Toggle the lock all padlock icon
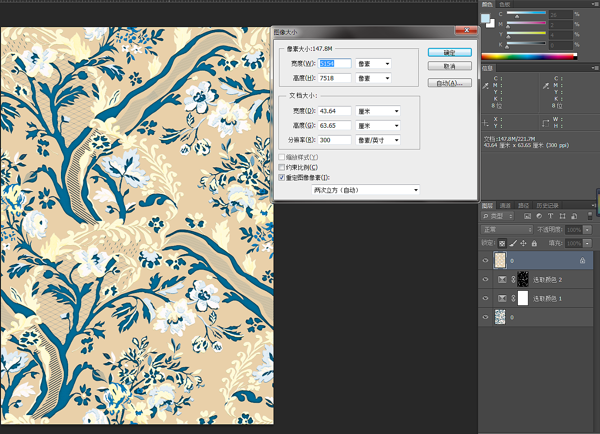 pyautogui.click(x=534, y=243)
